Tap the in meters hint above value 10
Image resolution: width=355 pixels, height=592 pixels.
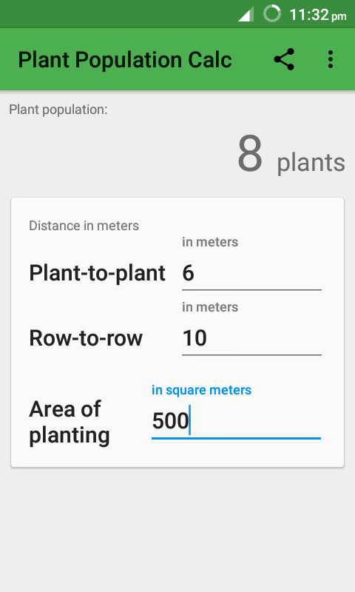[210, 307]
